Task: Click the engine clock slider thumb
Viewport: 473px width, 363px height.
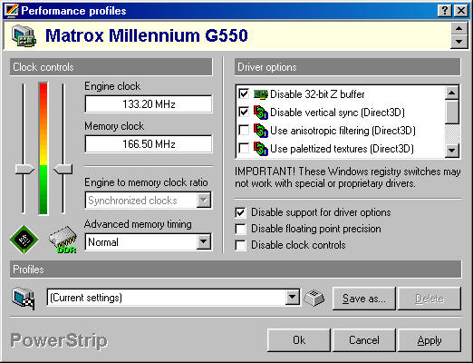Action: [x=24, y=169]
